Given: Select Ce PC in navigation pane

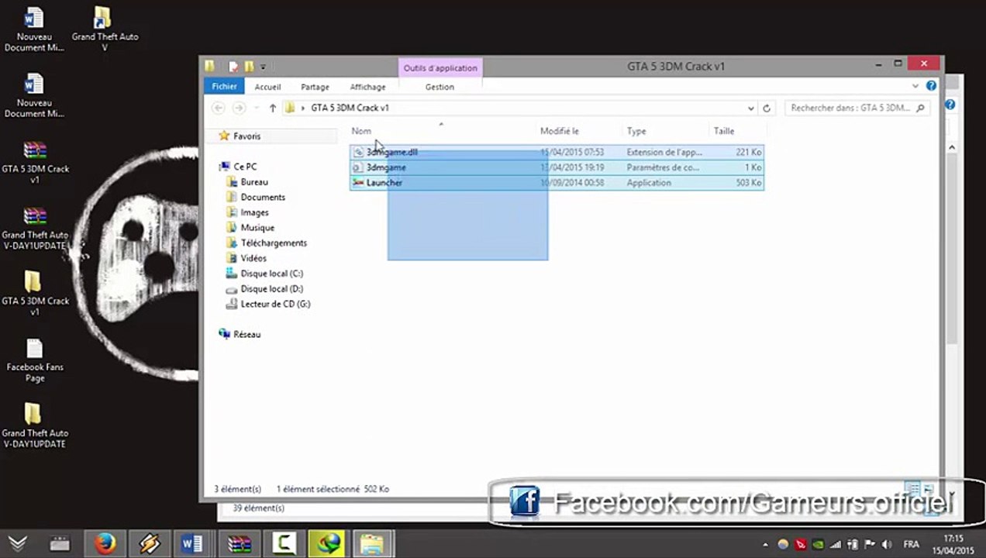Looking at the screenshot, I should click(x=245, y=167).
